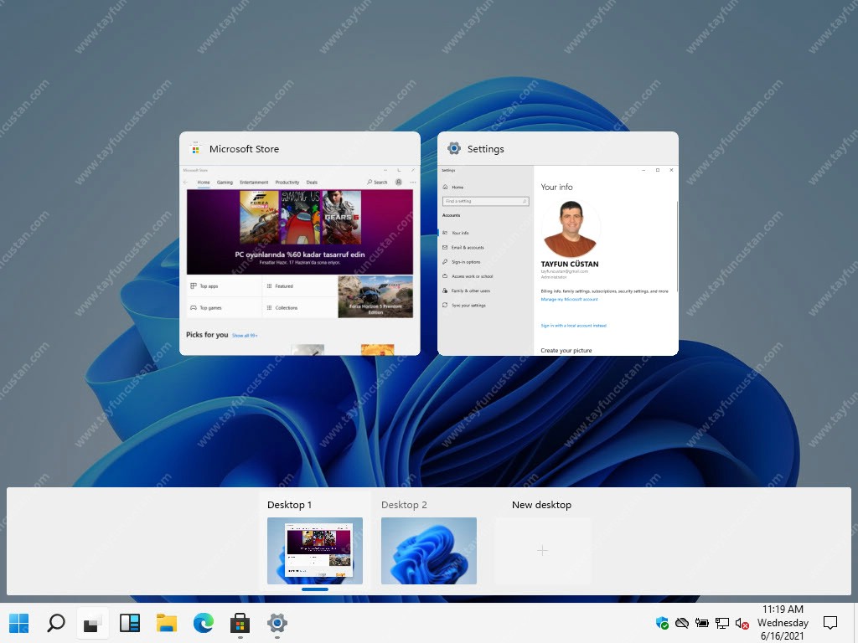858x643 pixels.
Task: Switch to the Desktop 2 thumbnail
Action: 428,551
